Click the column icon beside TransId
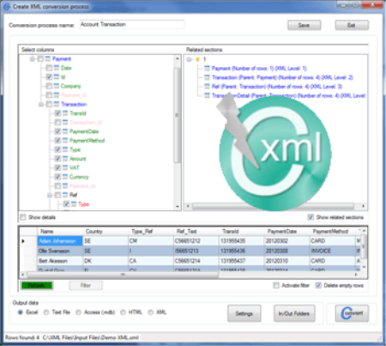This screenshot has height=346, width=386. (x=65, y=113)
